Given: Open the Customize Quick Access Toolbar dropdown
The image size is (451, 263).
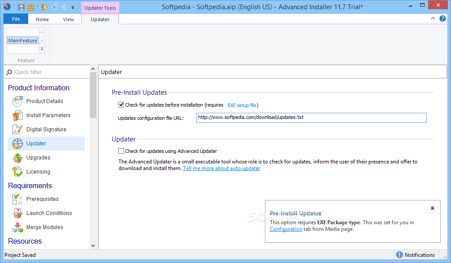Looking at the screenshot, I should click(x=73, y=7).
